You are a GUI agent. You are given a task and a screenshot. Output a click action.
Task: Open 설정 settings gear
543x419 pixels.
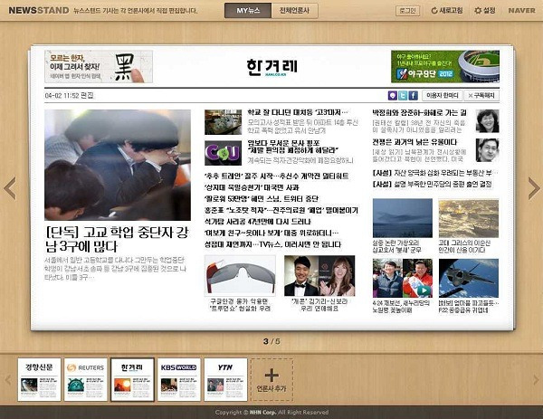[478, 11]
